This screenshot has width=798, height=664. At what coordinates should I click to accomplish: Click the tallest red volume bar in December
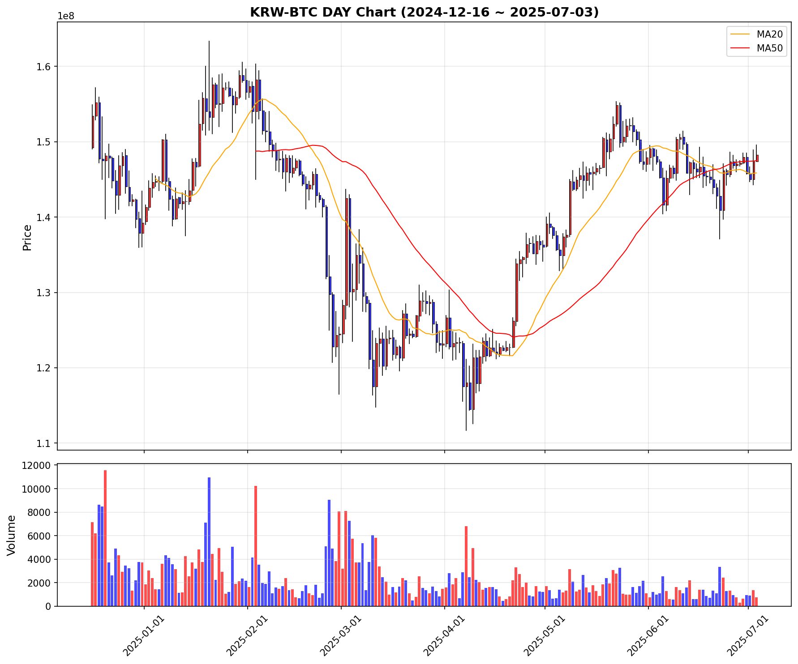point(105,537)
